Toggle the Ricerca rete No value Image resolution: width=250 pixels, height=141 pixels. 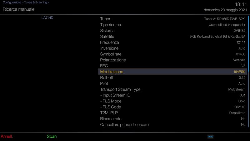[243, 119]
